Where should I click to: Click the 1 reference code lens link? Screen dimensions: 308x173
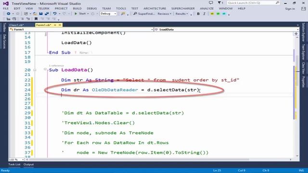56,65
